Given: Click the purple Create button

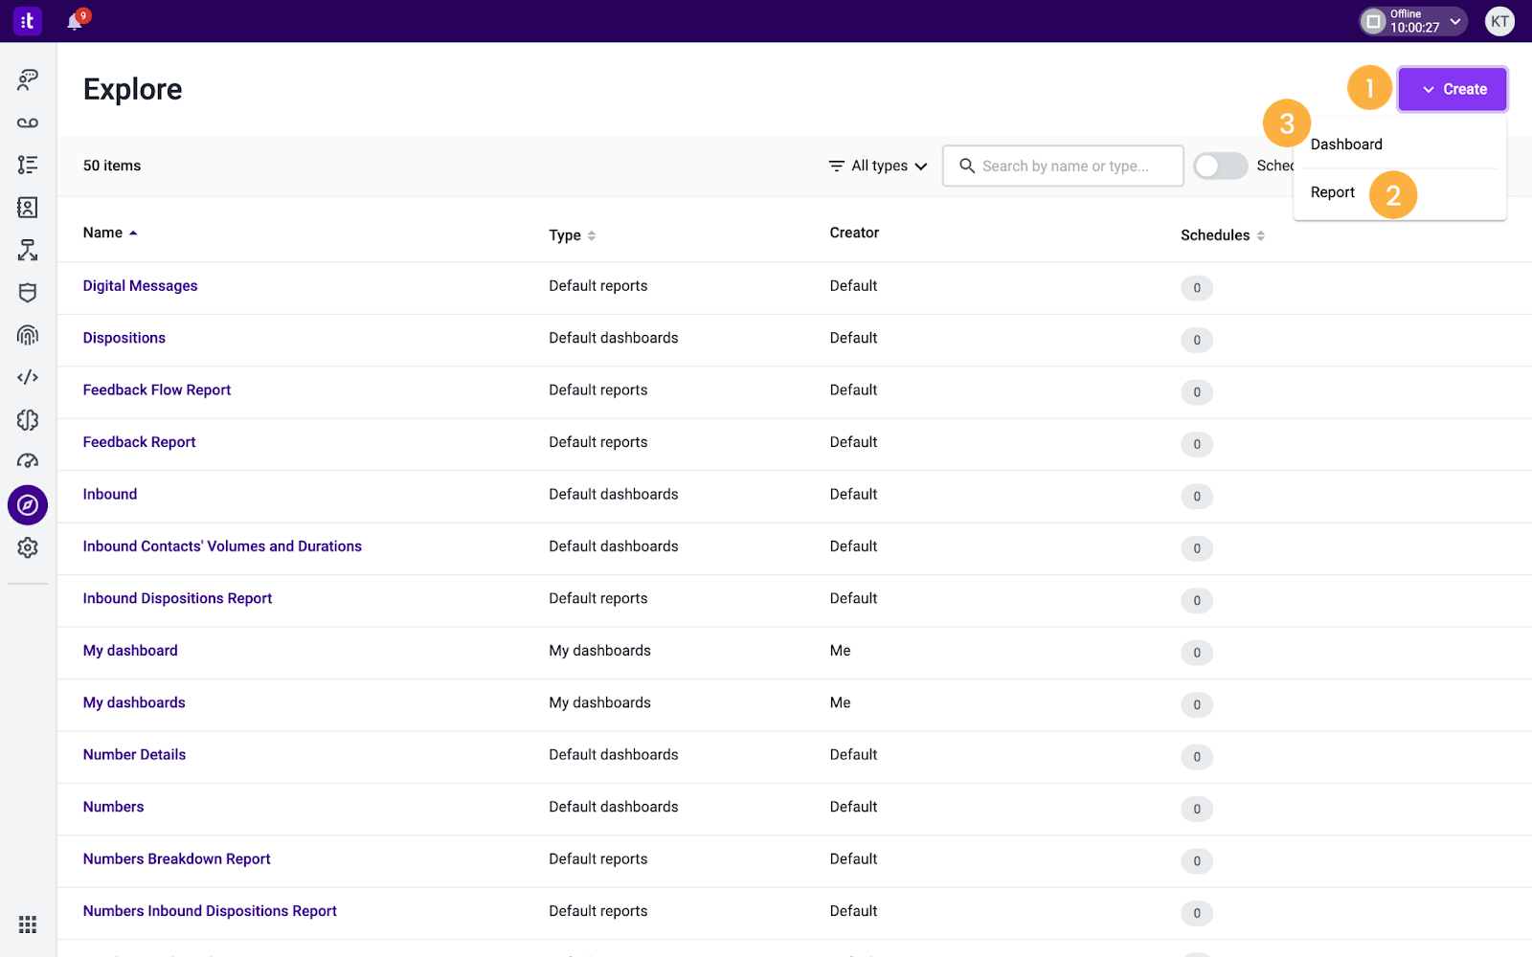Looking at the screenshot, I should coord(1453,88).
